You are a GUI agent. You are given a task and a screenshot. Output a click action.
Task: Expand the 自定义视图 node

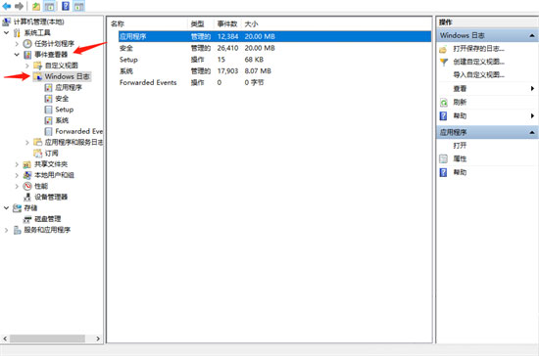(x=27, y=66)
